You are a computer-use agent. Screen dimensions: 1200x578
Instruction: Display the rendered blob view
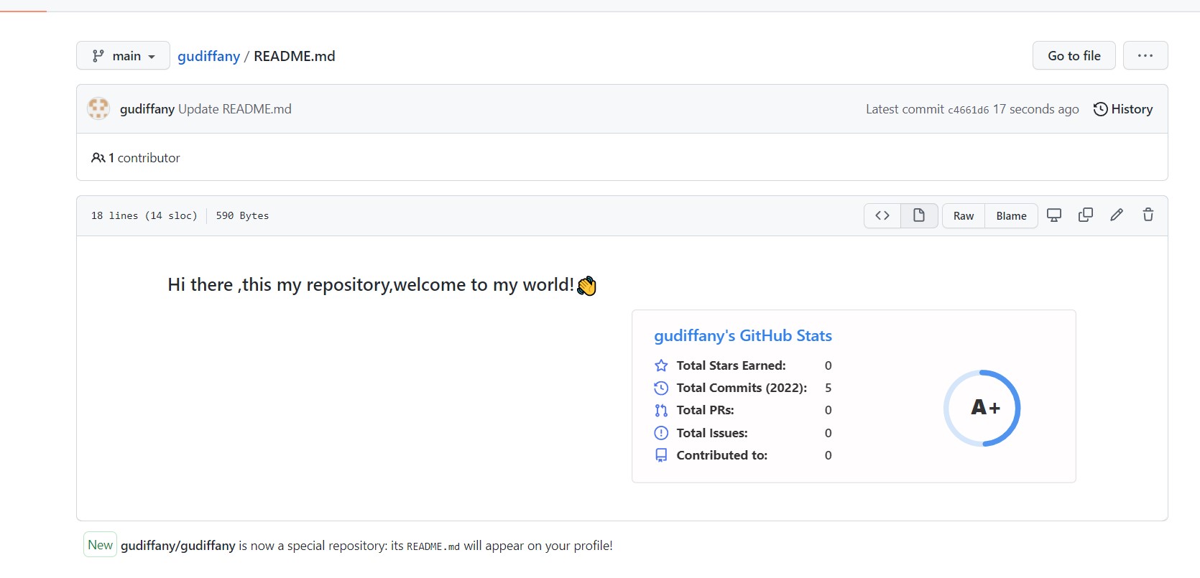(x=919, y=215)
